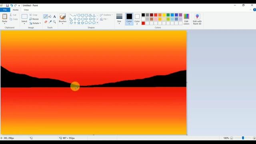Click the Copy button

point(14,19)
